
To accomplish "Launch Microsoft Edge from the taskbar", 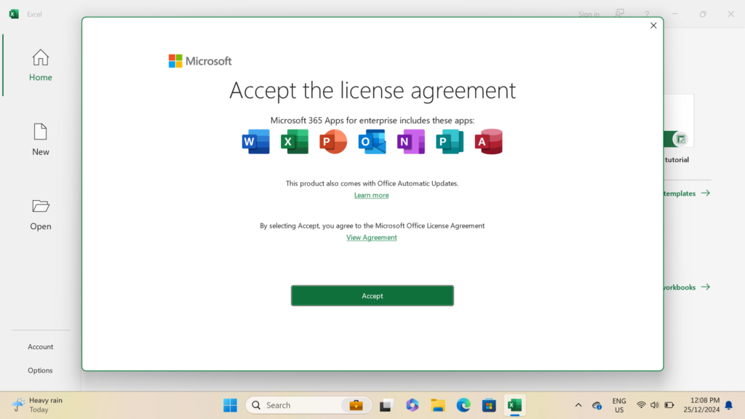I will coord(463,405).
